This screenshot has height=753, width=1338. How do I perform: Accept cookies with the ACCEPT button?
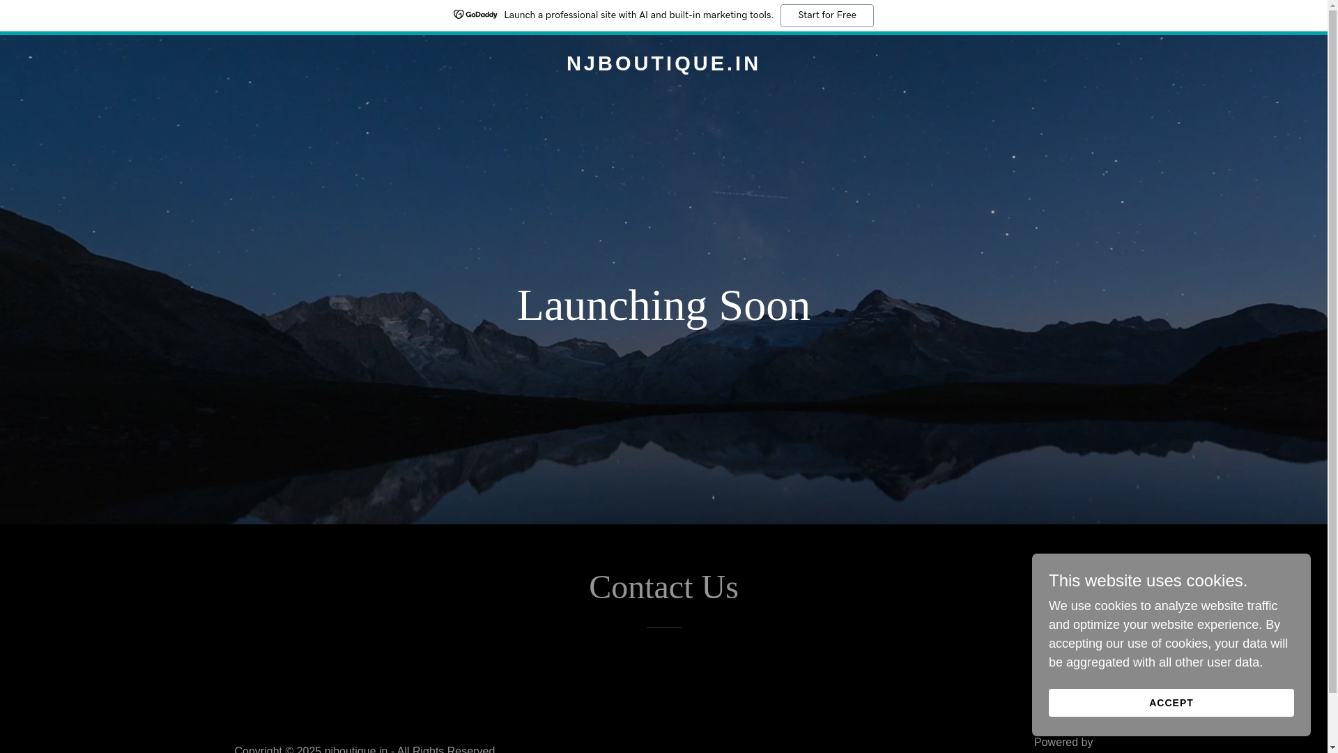(x=1171, y=703)
